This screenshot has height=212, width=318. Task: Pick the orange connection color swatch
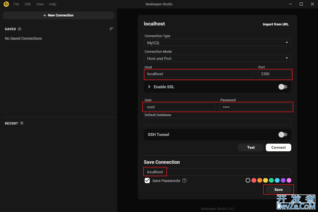(x=260, y=180)
